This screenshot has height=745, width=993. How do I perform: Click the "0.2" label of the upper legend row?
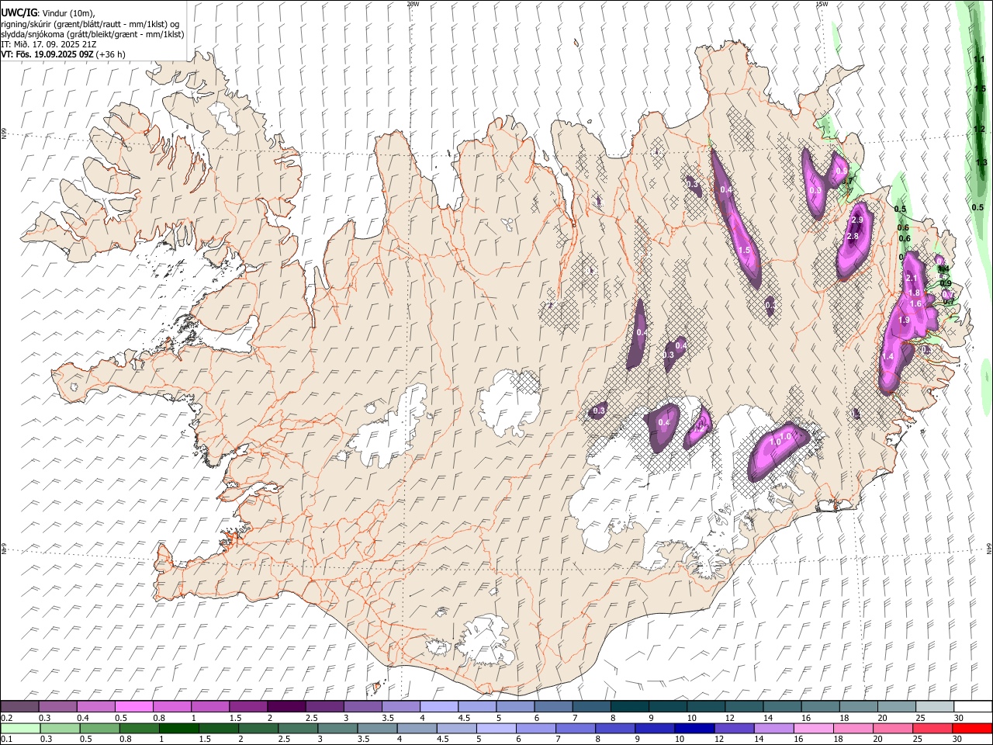(x=6, y=718)
